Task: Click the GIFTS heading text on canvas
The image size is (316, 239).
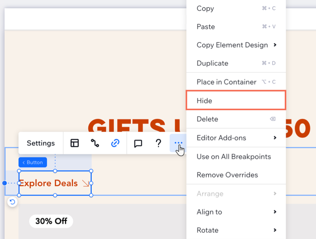Action: pyautogui.click(x=127, y=125)
